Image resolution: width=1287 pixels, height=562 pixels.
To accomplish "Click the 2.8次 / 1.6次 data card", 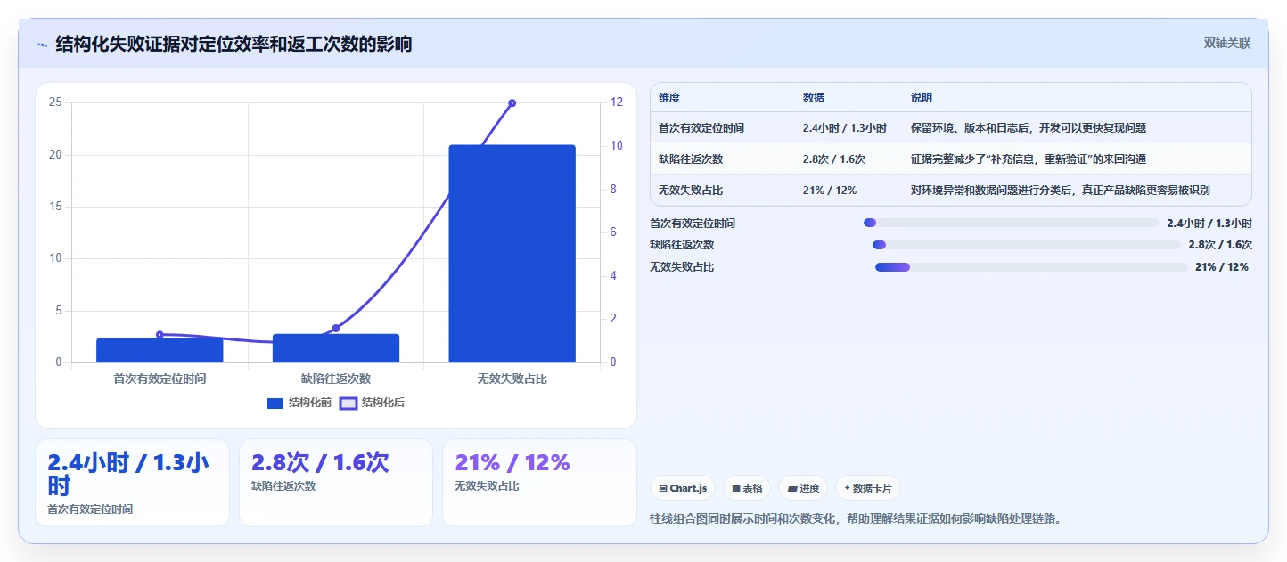I will [x=336, y=483].
